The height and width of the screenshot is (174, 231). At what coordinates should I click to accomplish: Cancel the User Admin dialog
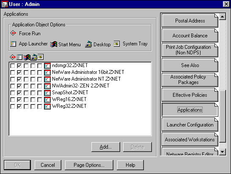click(48, 165)
